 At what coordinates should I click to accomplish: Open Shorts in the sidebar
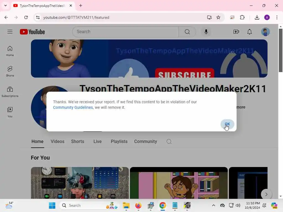click(10, 71)
